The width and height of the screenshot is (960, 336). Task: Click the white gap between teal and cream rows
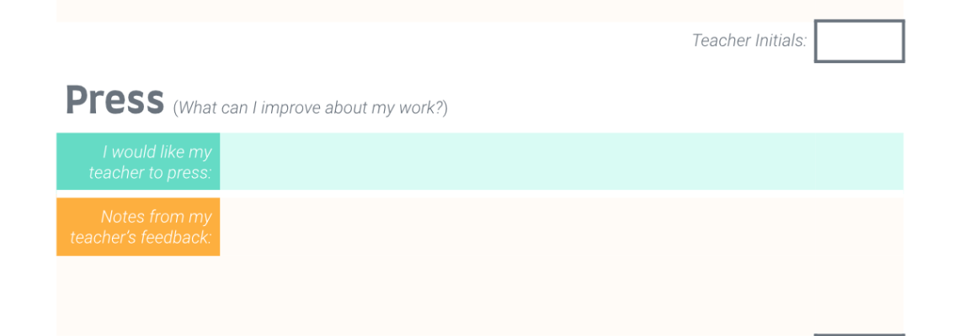click(480, 194)
